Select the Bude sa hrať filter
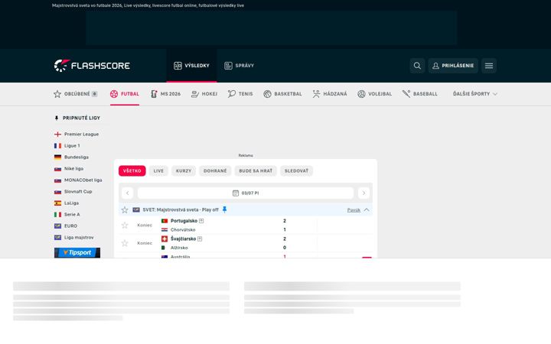Screen dimensions: 551x344 pyautogui.click(x=256, y=171)
